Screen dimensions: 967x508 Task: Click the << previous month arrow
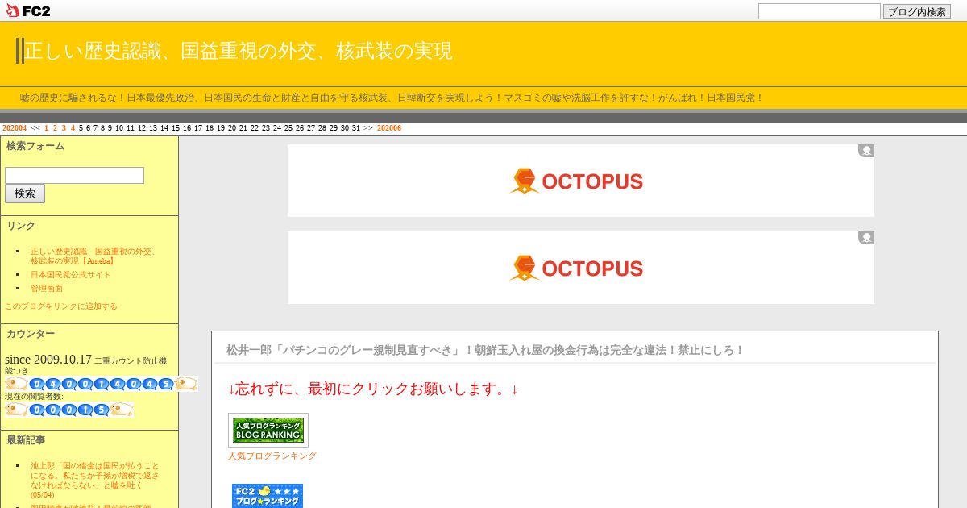(35, 128)
